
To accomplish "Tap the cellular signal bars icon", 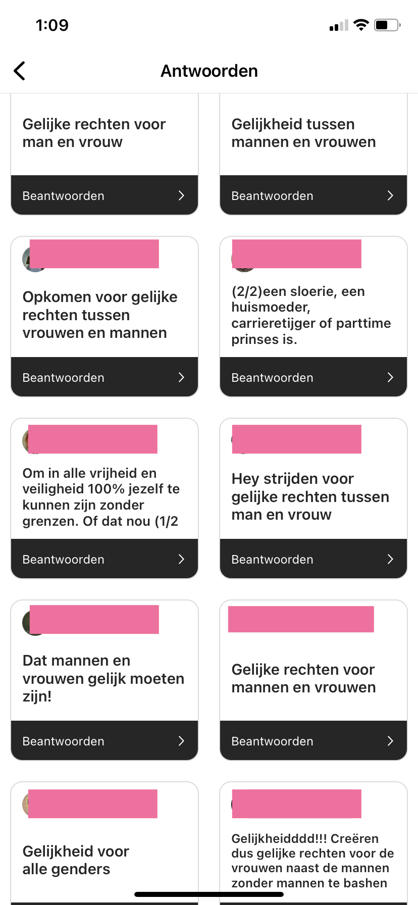I will [x=339, y=25].
